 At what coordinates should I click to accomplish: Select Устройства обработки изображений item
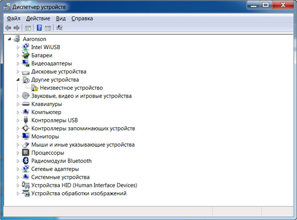click(78, 193)
